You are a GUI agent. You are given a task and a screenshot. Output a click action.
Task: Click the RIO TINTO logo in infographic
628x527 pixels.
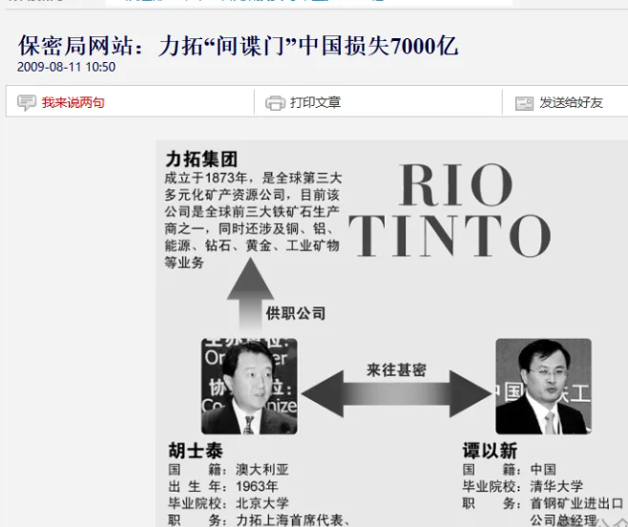coord(450,210)
